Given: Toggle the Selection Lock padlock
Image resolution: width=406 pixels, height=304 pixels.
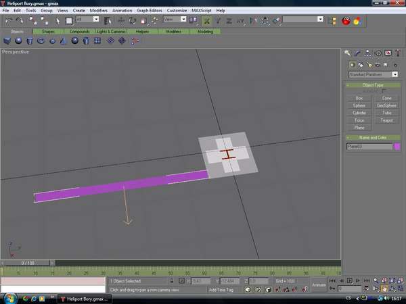Looking at the screenshot, I should pyautogui.click(x=172, y=281).
